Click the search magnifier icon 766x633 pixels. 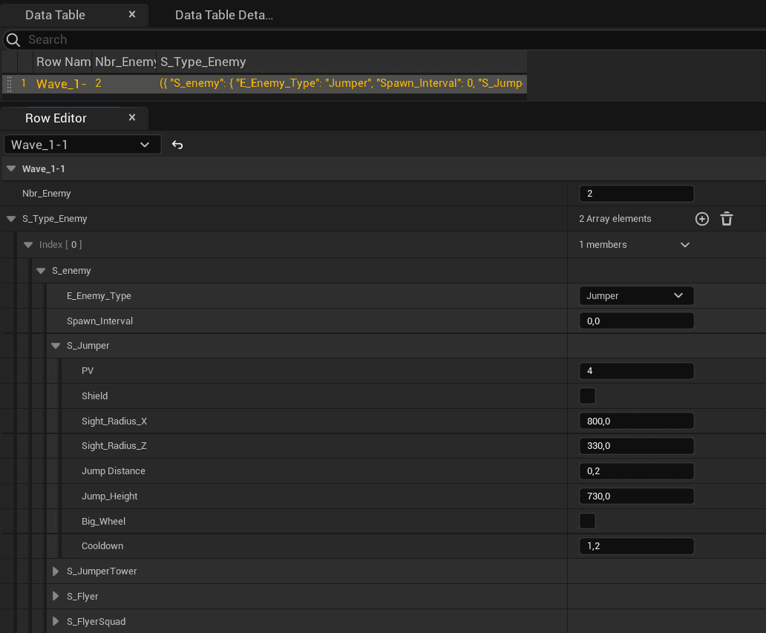pyautogui.click(x=13, y=39)
